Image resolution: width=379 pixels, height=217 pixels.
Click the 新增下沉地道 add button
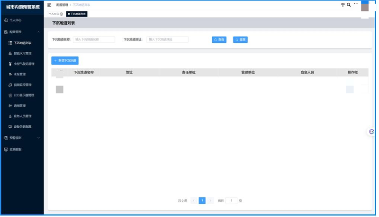click(x=65, y=61)
